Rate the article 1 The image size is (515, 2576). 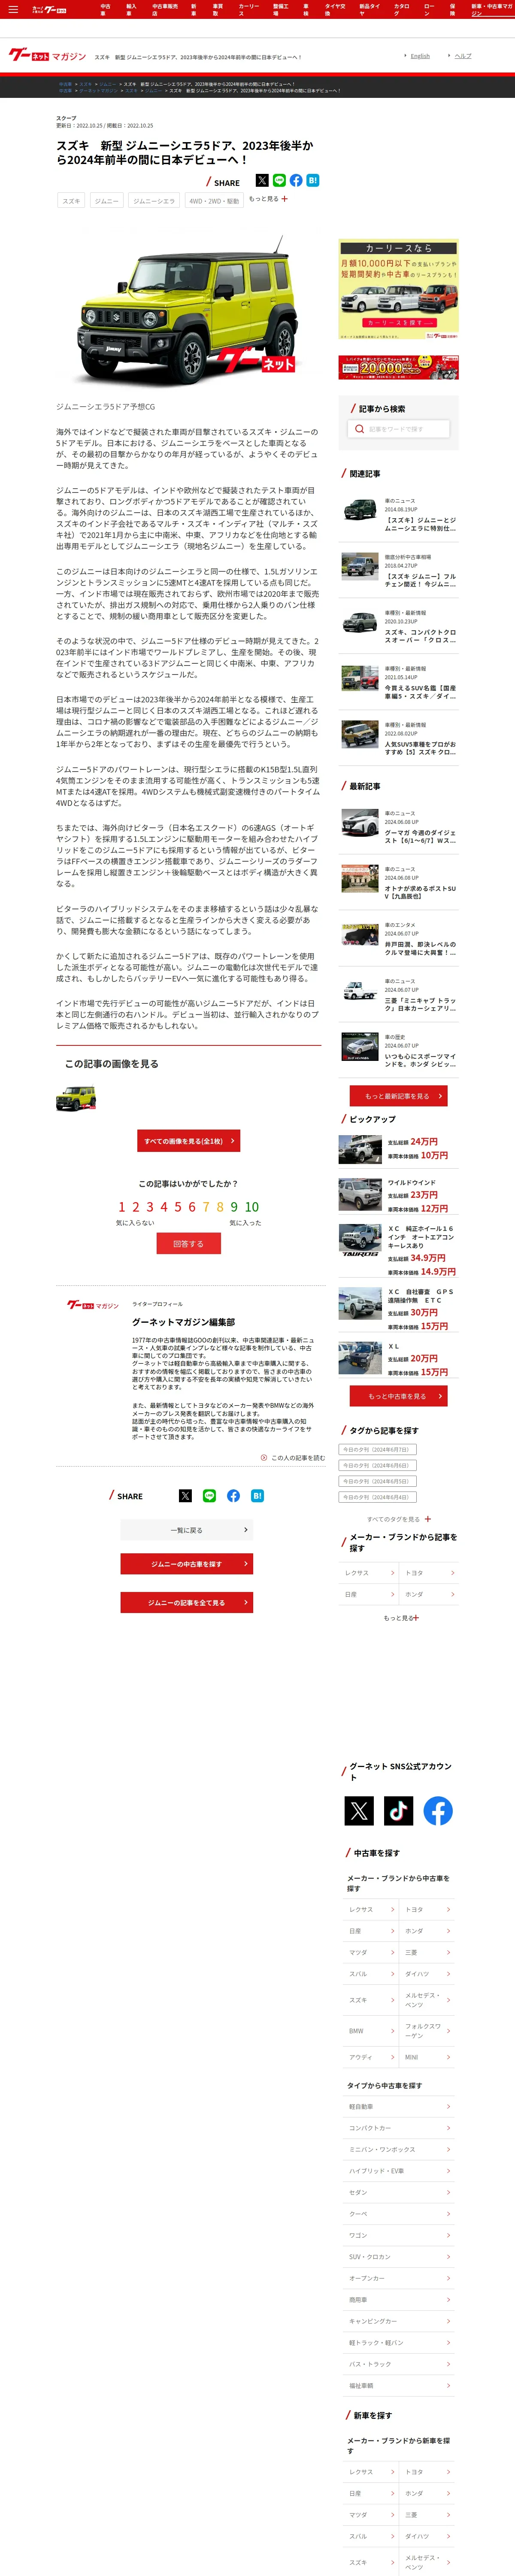pyautogui.click(x=122, y=1207)
